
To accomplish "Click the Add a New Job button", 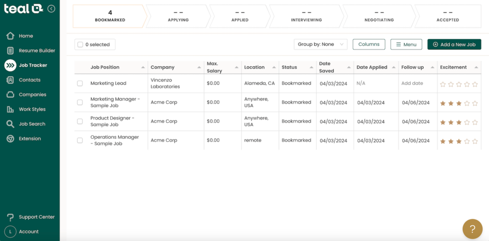I will click(x=454, y=44).
